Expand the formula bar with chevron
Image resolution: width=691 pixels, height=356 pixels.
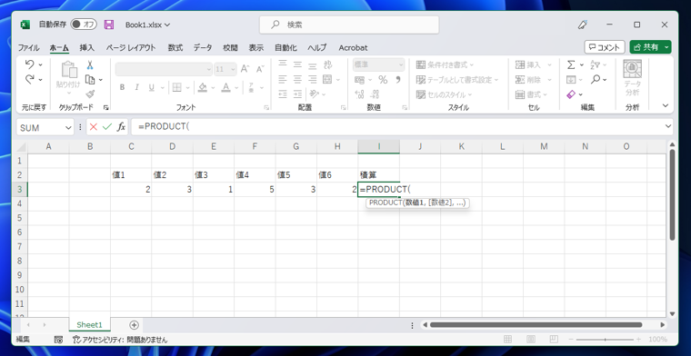pyautogui.click(x=667, y=127)
